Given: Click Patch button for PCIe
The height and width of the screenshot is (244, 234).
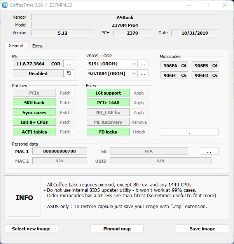Looking at the screenshot, I should coord(65,93).
